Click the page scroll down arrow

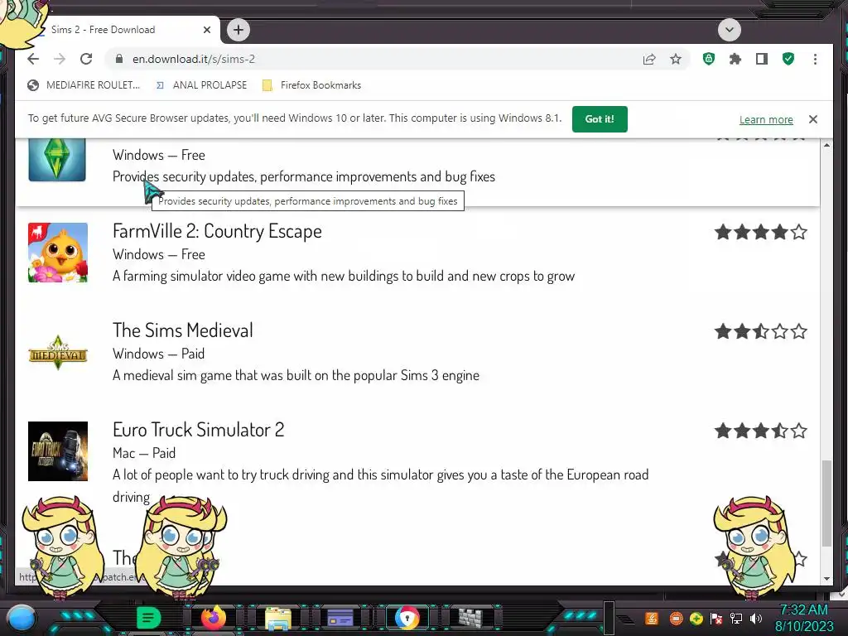click(x=826, y=579)
